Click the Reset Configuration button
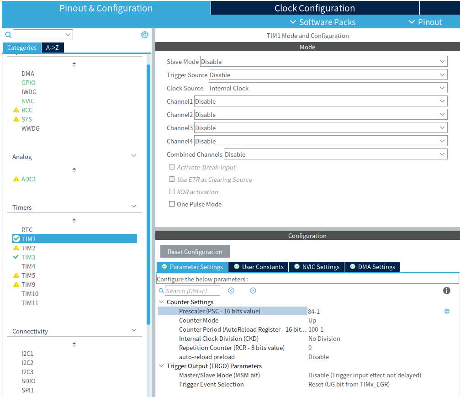Screen dimensions: 460x397 195,251
